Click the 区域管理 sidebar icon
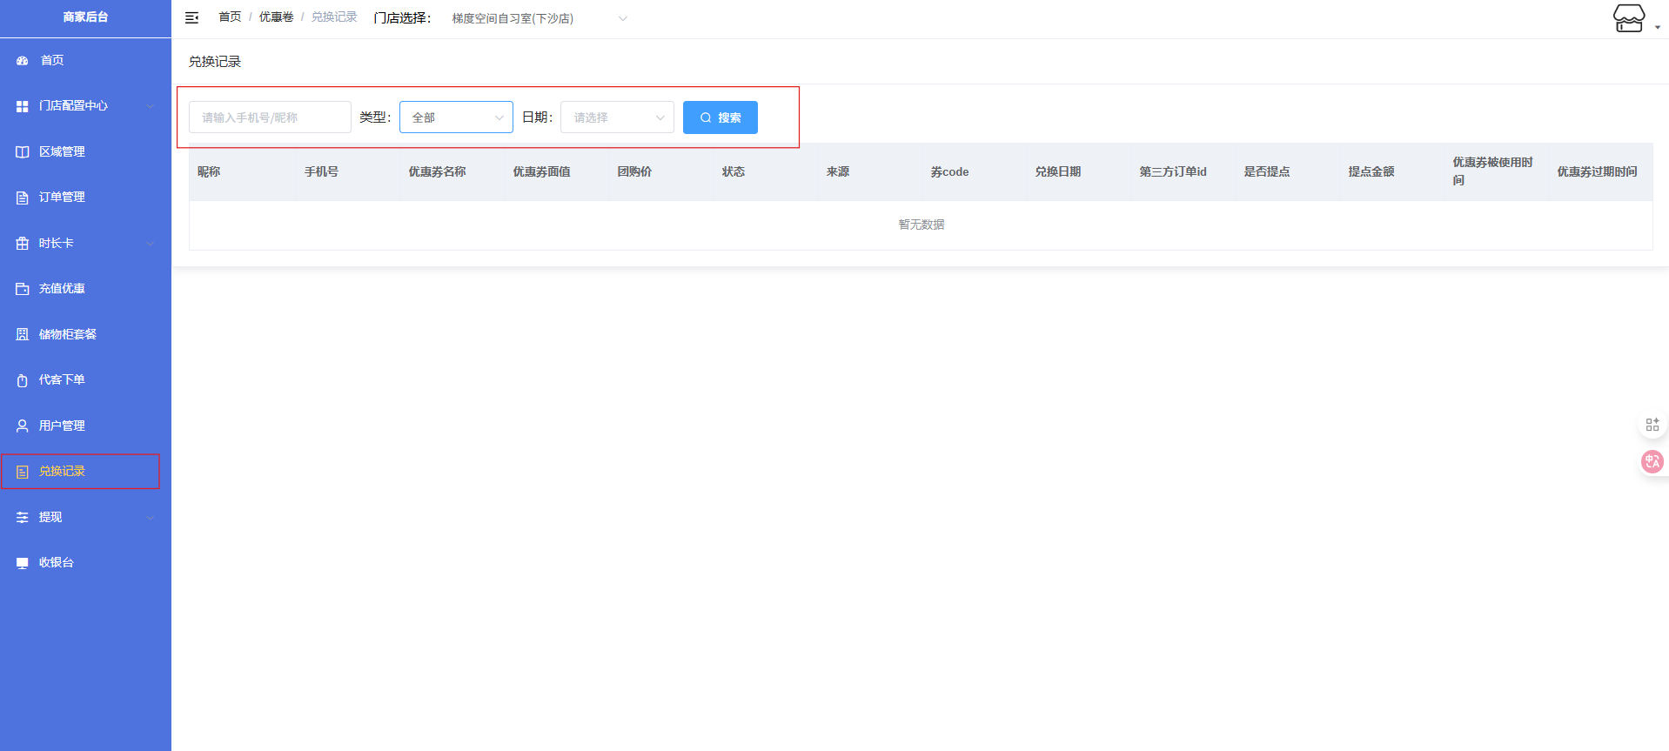Screen dimensions: 1669x751 [x=23, y=152]
